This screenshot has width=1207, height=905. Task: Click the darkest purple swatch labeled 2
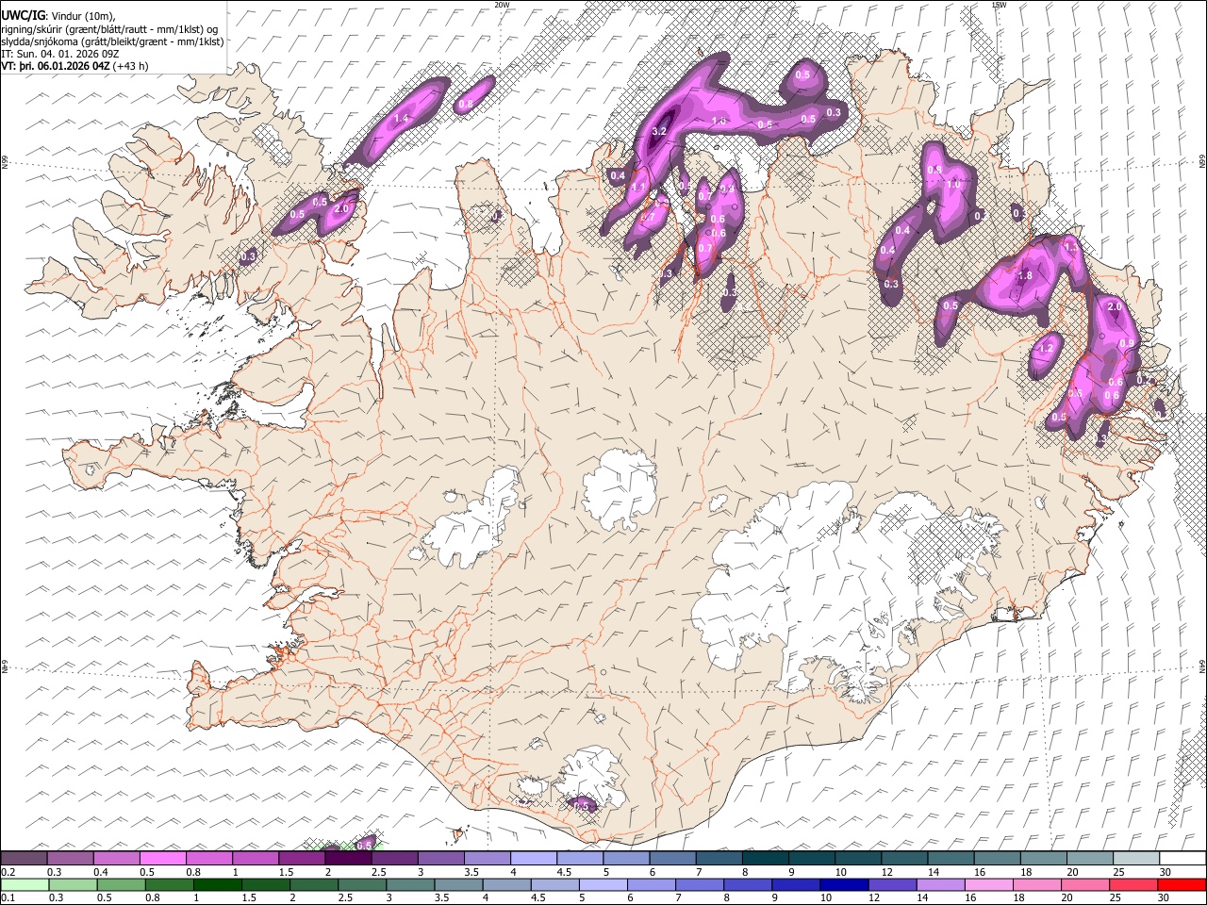click(348, 858)
